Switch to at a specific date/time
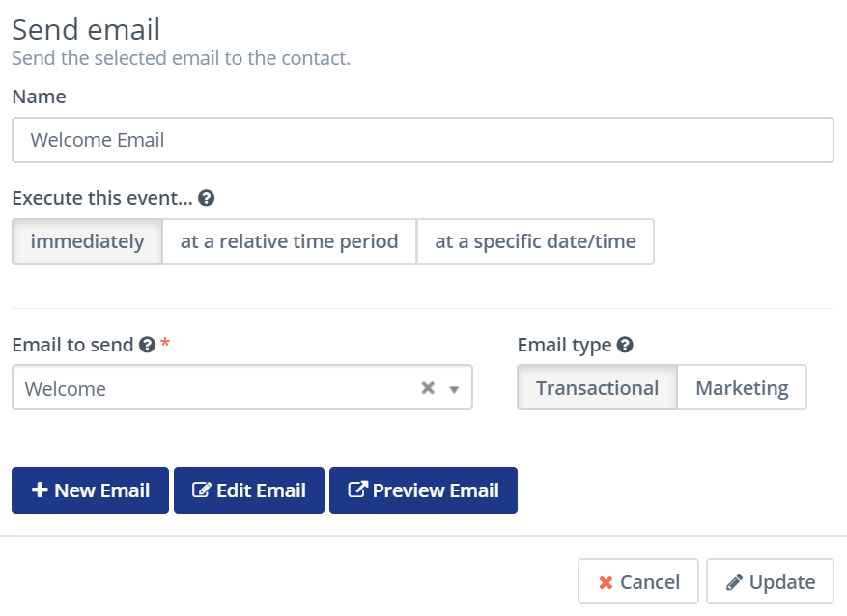 pos(535,241)
